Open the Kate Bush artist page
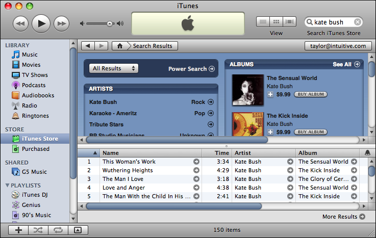This screenshot has height=238, width=376. point(103,102)
